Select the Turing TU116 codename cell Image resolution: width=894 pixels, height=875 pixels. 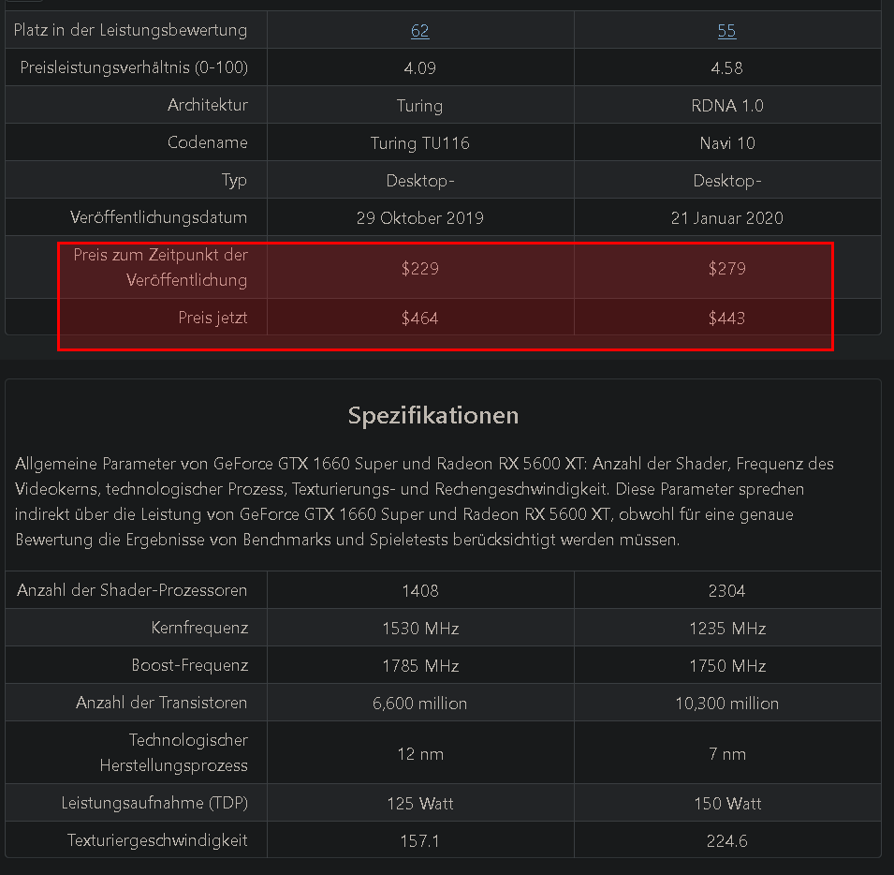420,142
